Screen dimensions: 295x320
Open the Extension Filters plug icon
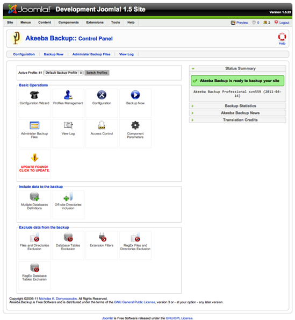click(102, 237)
